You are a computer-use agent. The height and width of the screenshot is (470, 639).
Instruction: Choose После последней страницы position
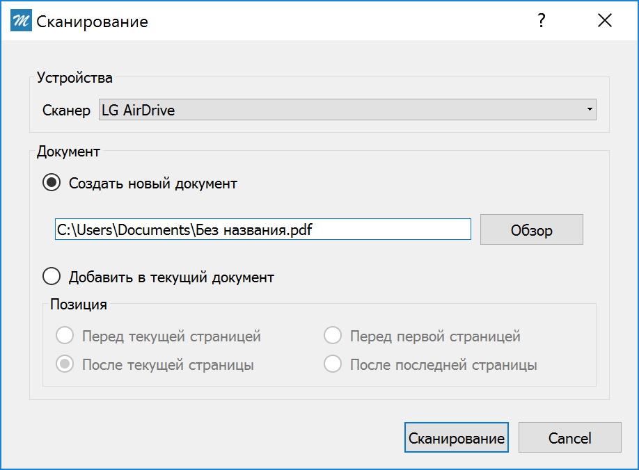(333, 364)
